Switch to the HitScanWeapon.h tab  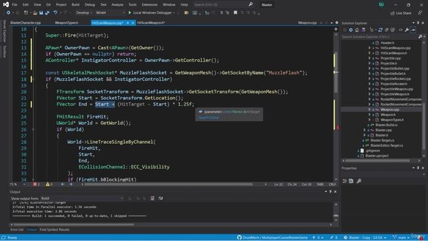(x=151, y=23)
